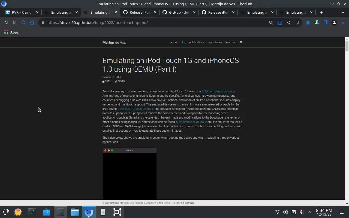The width and height of the screenshot is (349, 218).
Task: Open notifications bell in system tray
Action: (277, 212)
